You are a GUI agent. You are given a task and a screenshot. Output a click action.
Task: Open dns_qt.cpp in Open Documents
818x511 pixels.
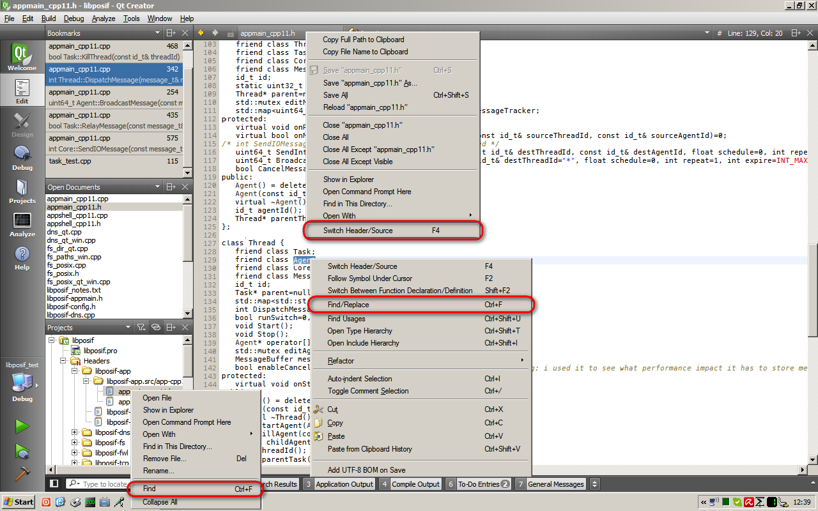click(x=114, y=232)
